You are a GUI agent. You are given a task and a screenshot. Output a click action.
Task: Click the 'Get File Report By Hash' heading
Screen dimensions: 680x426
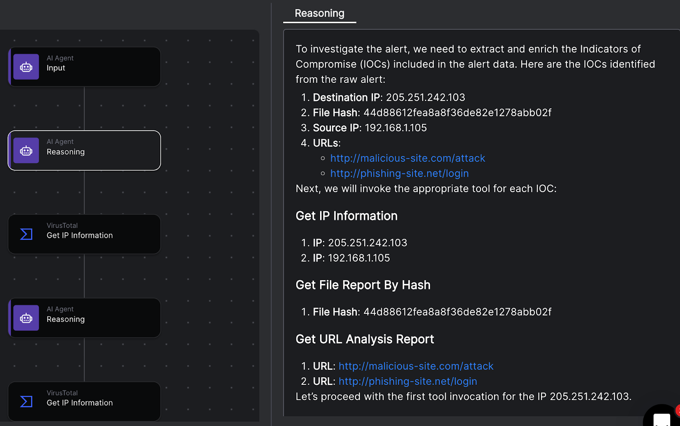[x=363, y=285]
